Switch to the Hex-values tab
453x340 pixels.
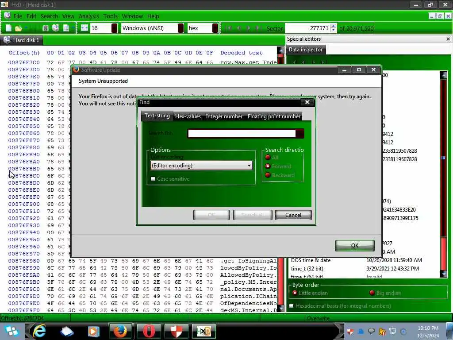(188, 116)
